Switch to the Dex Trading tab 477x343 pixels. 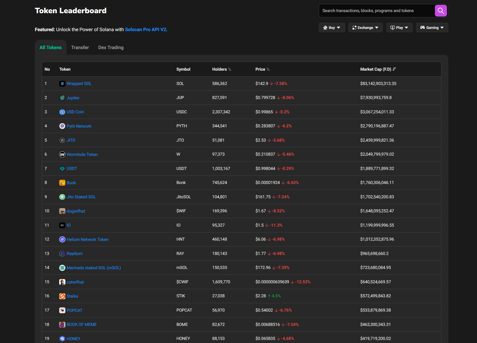click(111, 47)
